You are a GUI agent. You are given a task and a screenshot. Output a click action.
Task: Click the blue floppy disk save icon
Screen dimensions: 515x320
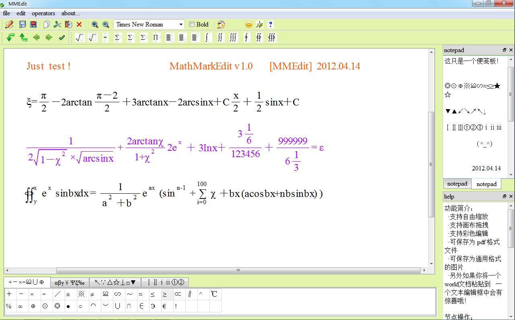(x=23, y=24)
